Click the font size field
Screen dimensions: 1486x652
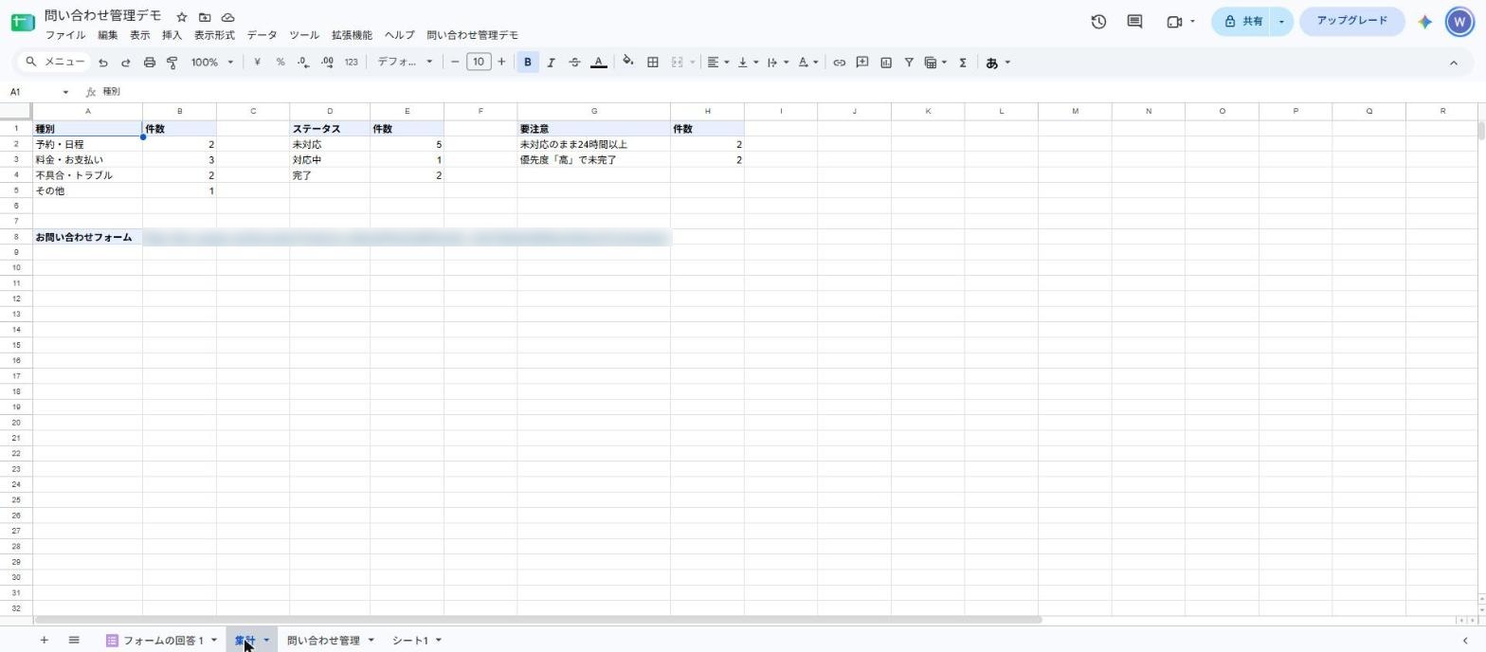(479, 63)
